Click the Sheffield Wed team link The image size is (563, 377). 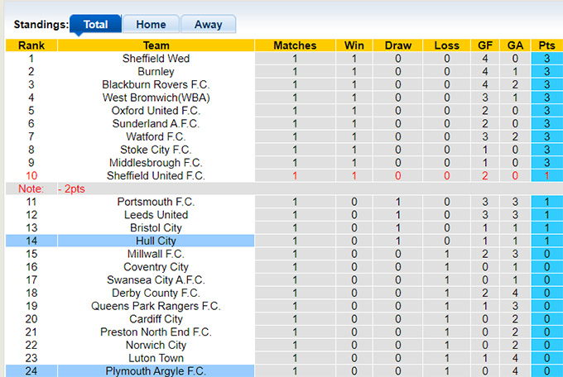156,59
